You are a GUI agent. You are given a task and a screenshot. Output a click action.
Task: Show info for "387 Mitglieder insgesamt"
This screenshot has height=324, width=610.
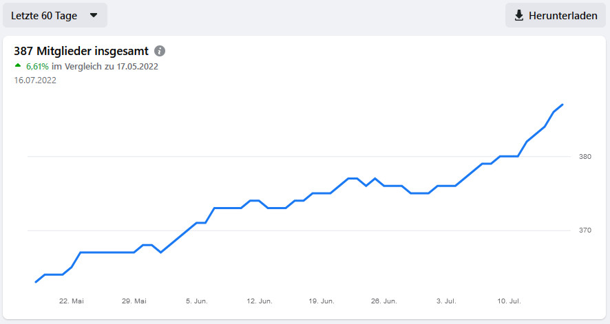(x=160, y=51)
